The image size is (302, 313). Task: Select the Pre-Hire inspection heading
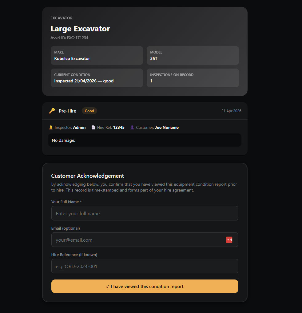click(x=67, y=111)
